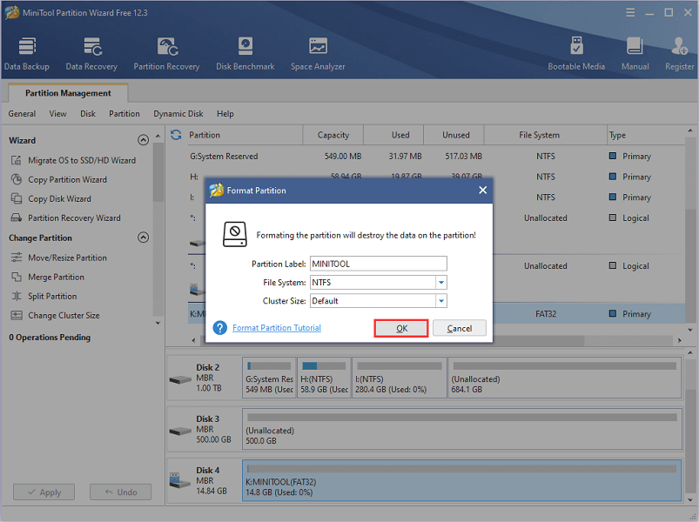
Task: Open the Partition menu
Action: point(124,114)
